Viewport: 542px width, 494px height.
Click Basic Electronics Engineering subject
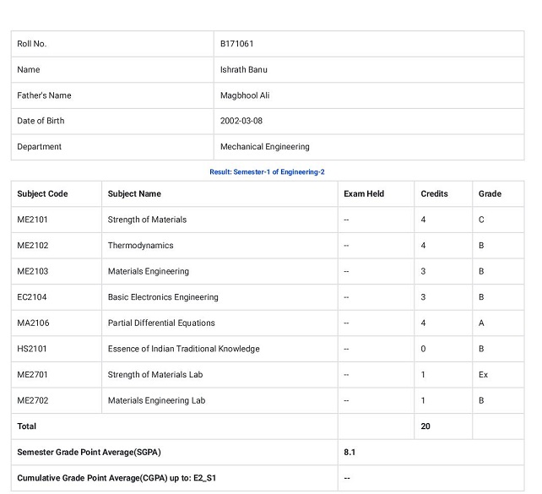[163, 297]
